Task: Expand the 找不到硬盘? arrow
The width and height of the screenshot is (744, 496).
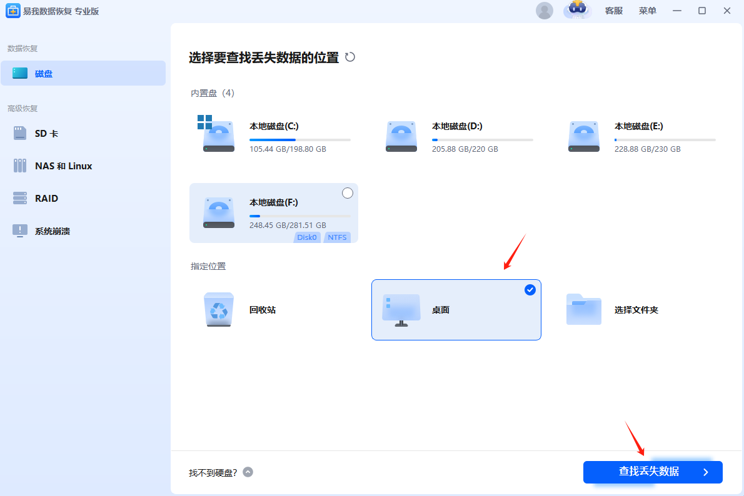Action: coord(248,472)
